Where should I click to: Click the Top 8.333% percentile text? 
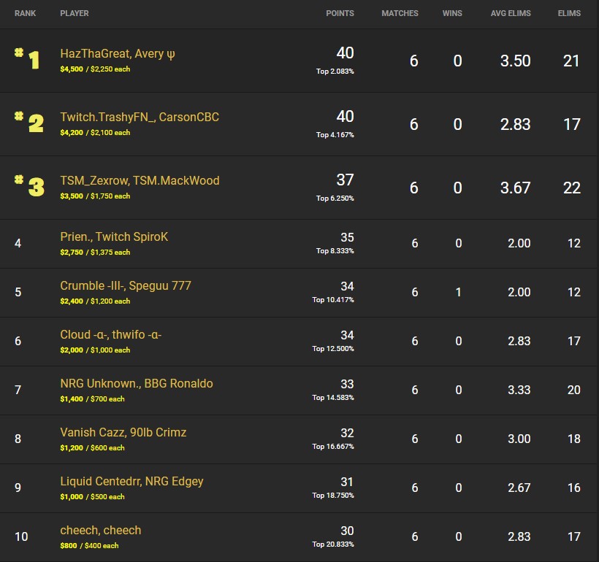[x=335, y=251]
